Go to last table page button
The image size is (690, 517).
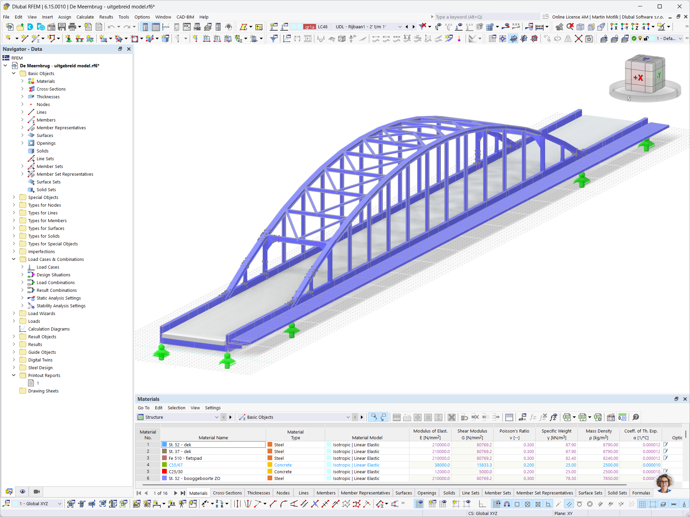[183, 493]
